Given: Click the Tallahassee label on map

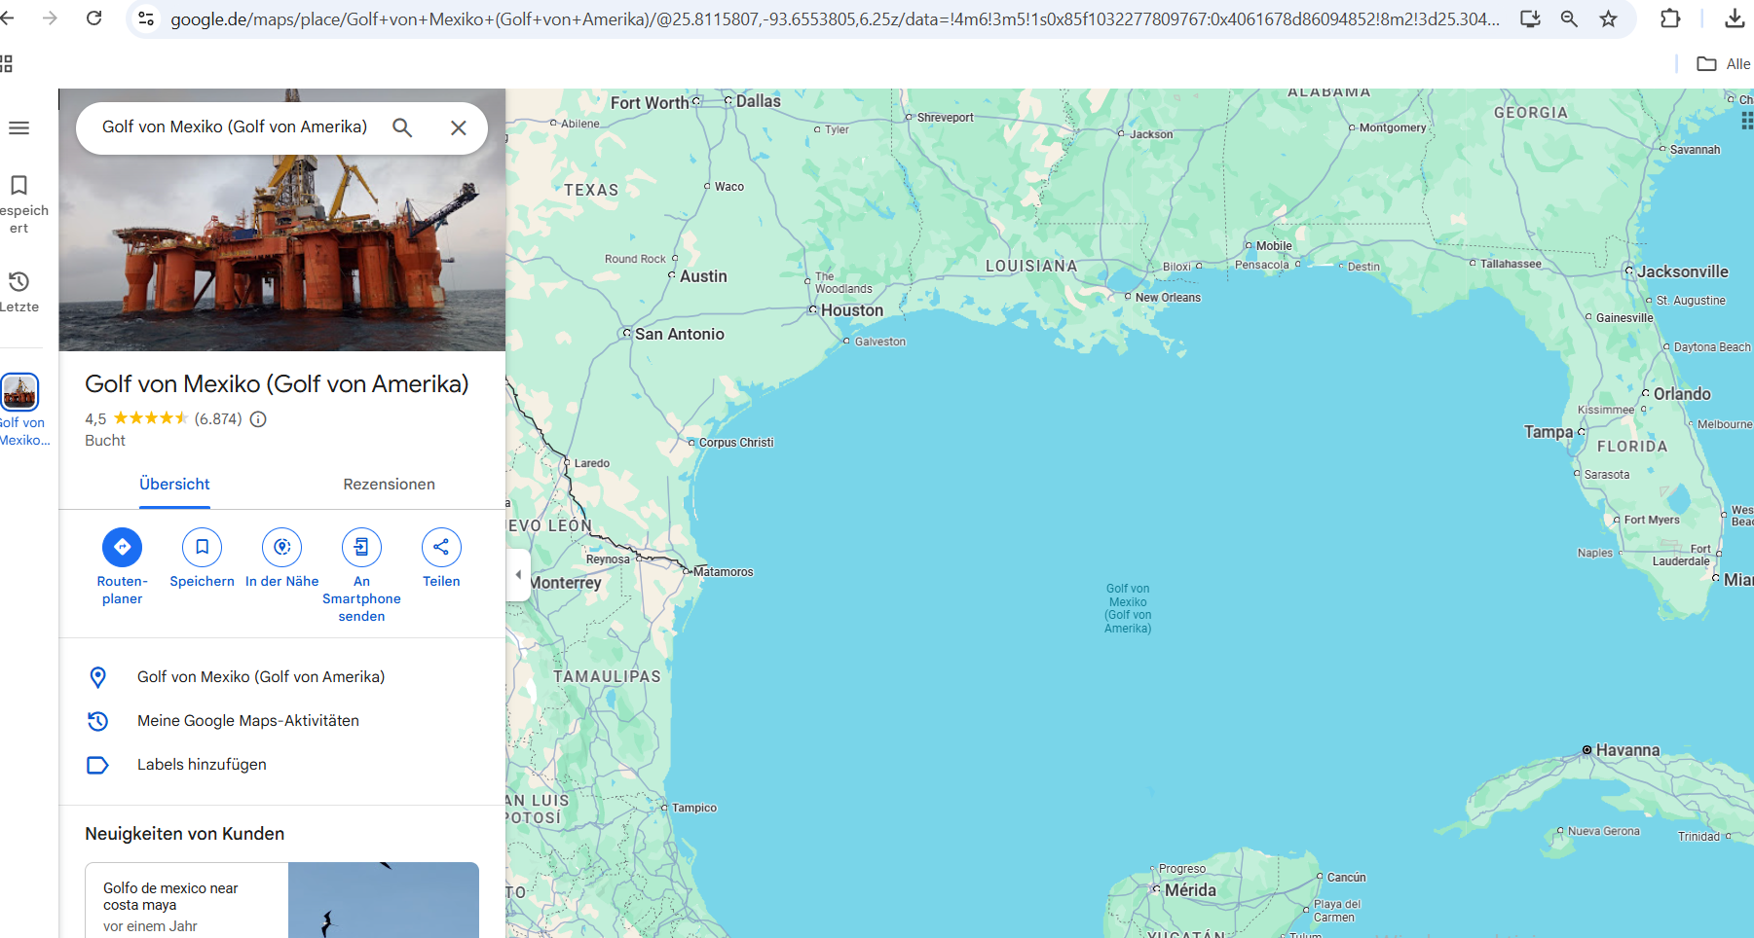Looking at the screenshot, I should click(1511, 264).
